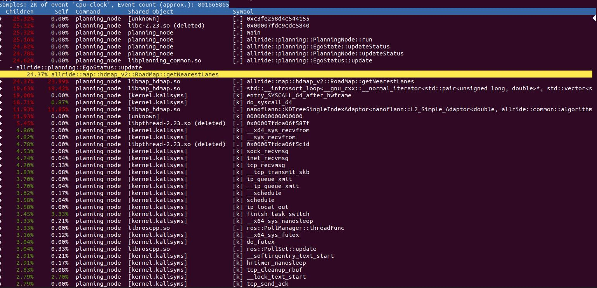Select the ip_local_out symbol
Screen dimensions: 597x288
pos(267,207)
